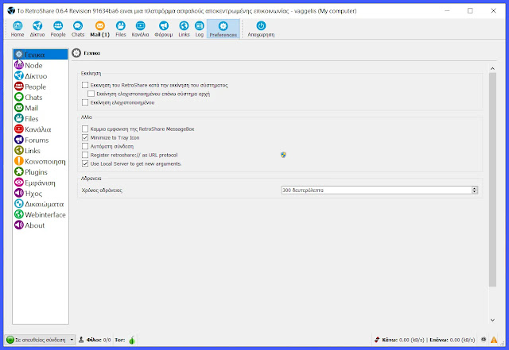Select About in the settings sidebar
Screen dimensions: 509x350
41,225
